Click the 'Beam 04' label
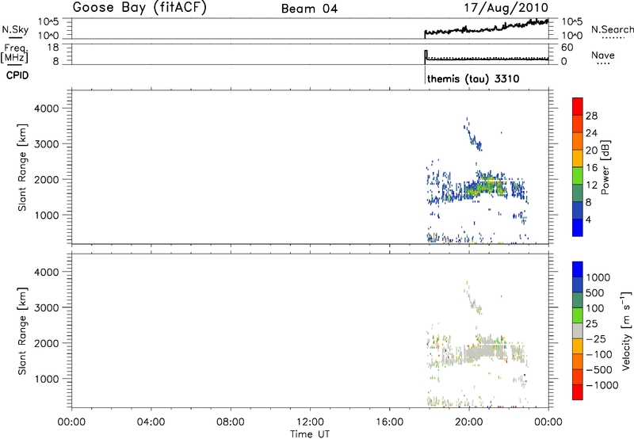This screenshot has width=634, height=439. click(x=309, y=9)
